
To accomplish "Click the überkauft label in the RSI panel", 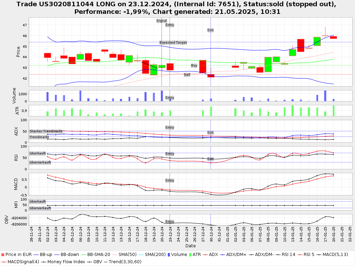I will pos(38,153).
